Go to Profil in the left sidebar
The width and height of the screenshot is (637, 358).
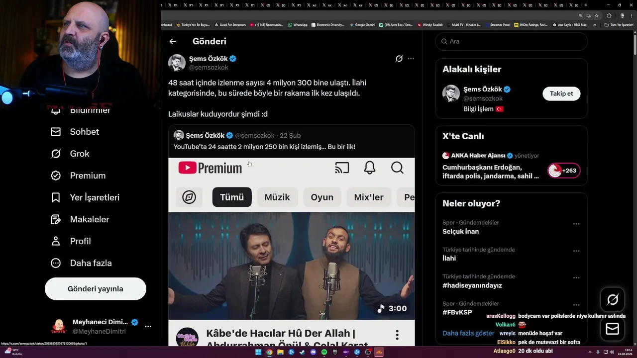(71, 241)
